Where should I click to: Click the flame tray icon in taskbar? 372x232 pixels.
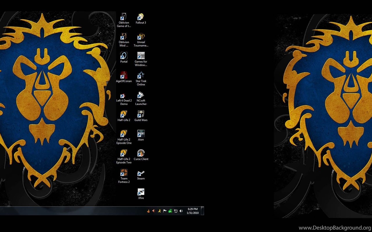tap(148, 211)
